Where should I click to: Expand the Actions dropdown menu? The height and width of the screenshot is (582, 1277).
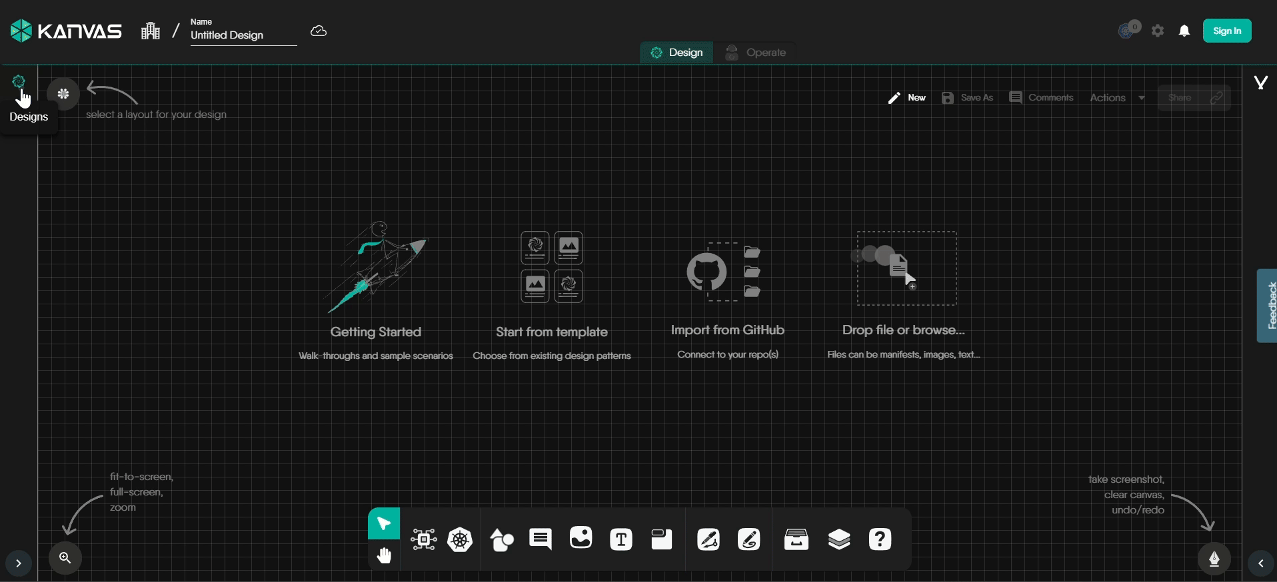click(1118, 98)
